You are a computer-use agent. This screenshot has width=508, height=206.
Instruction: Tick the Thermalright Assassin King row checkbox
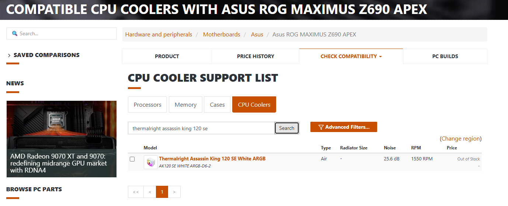pyautogui.click(x=132, y=159)
